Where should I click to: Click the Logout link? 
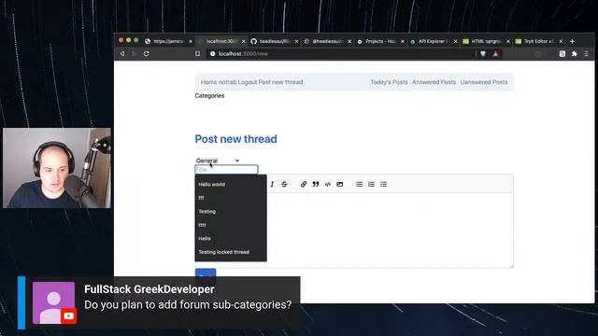[x=247, y=82]
